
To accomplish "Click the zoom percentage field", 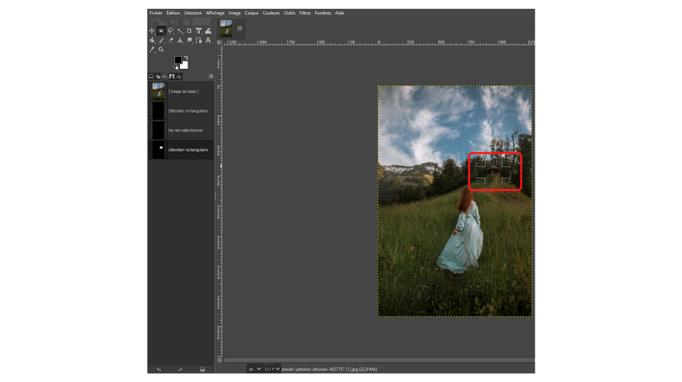I will 269,369.
